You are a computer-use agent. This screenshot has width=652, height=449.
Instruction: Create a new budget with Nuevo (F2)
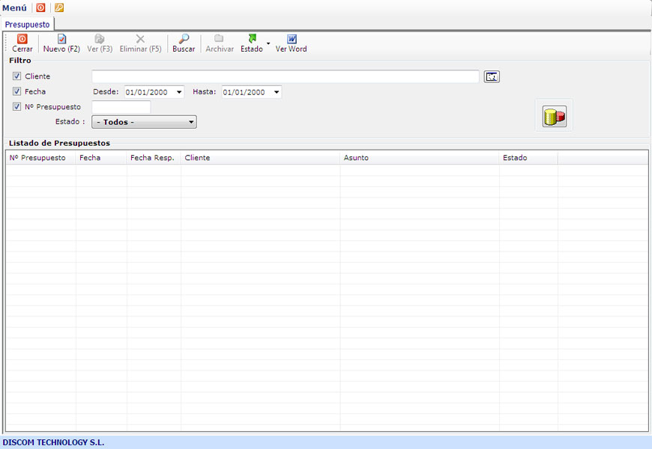tap(61, 39)
